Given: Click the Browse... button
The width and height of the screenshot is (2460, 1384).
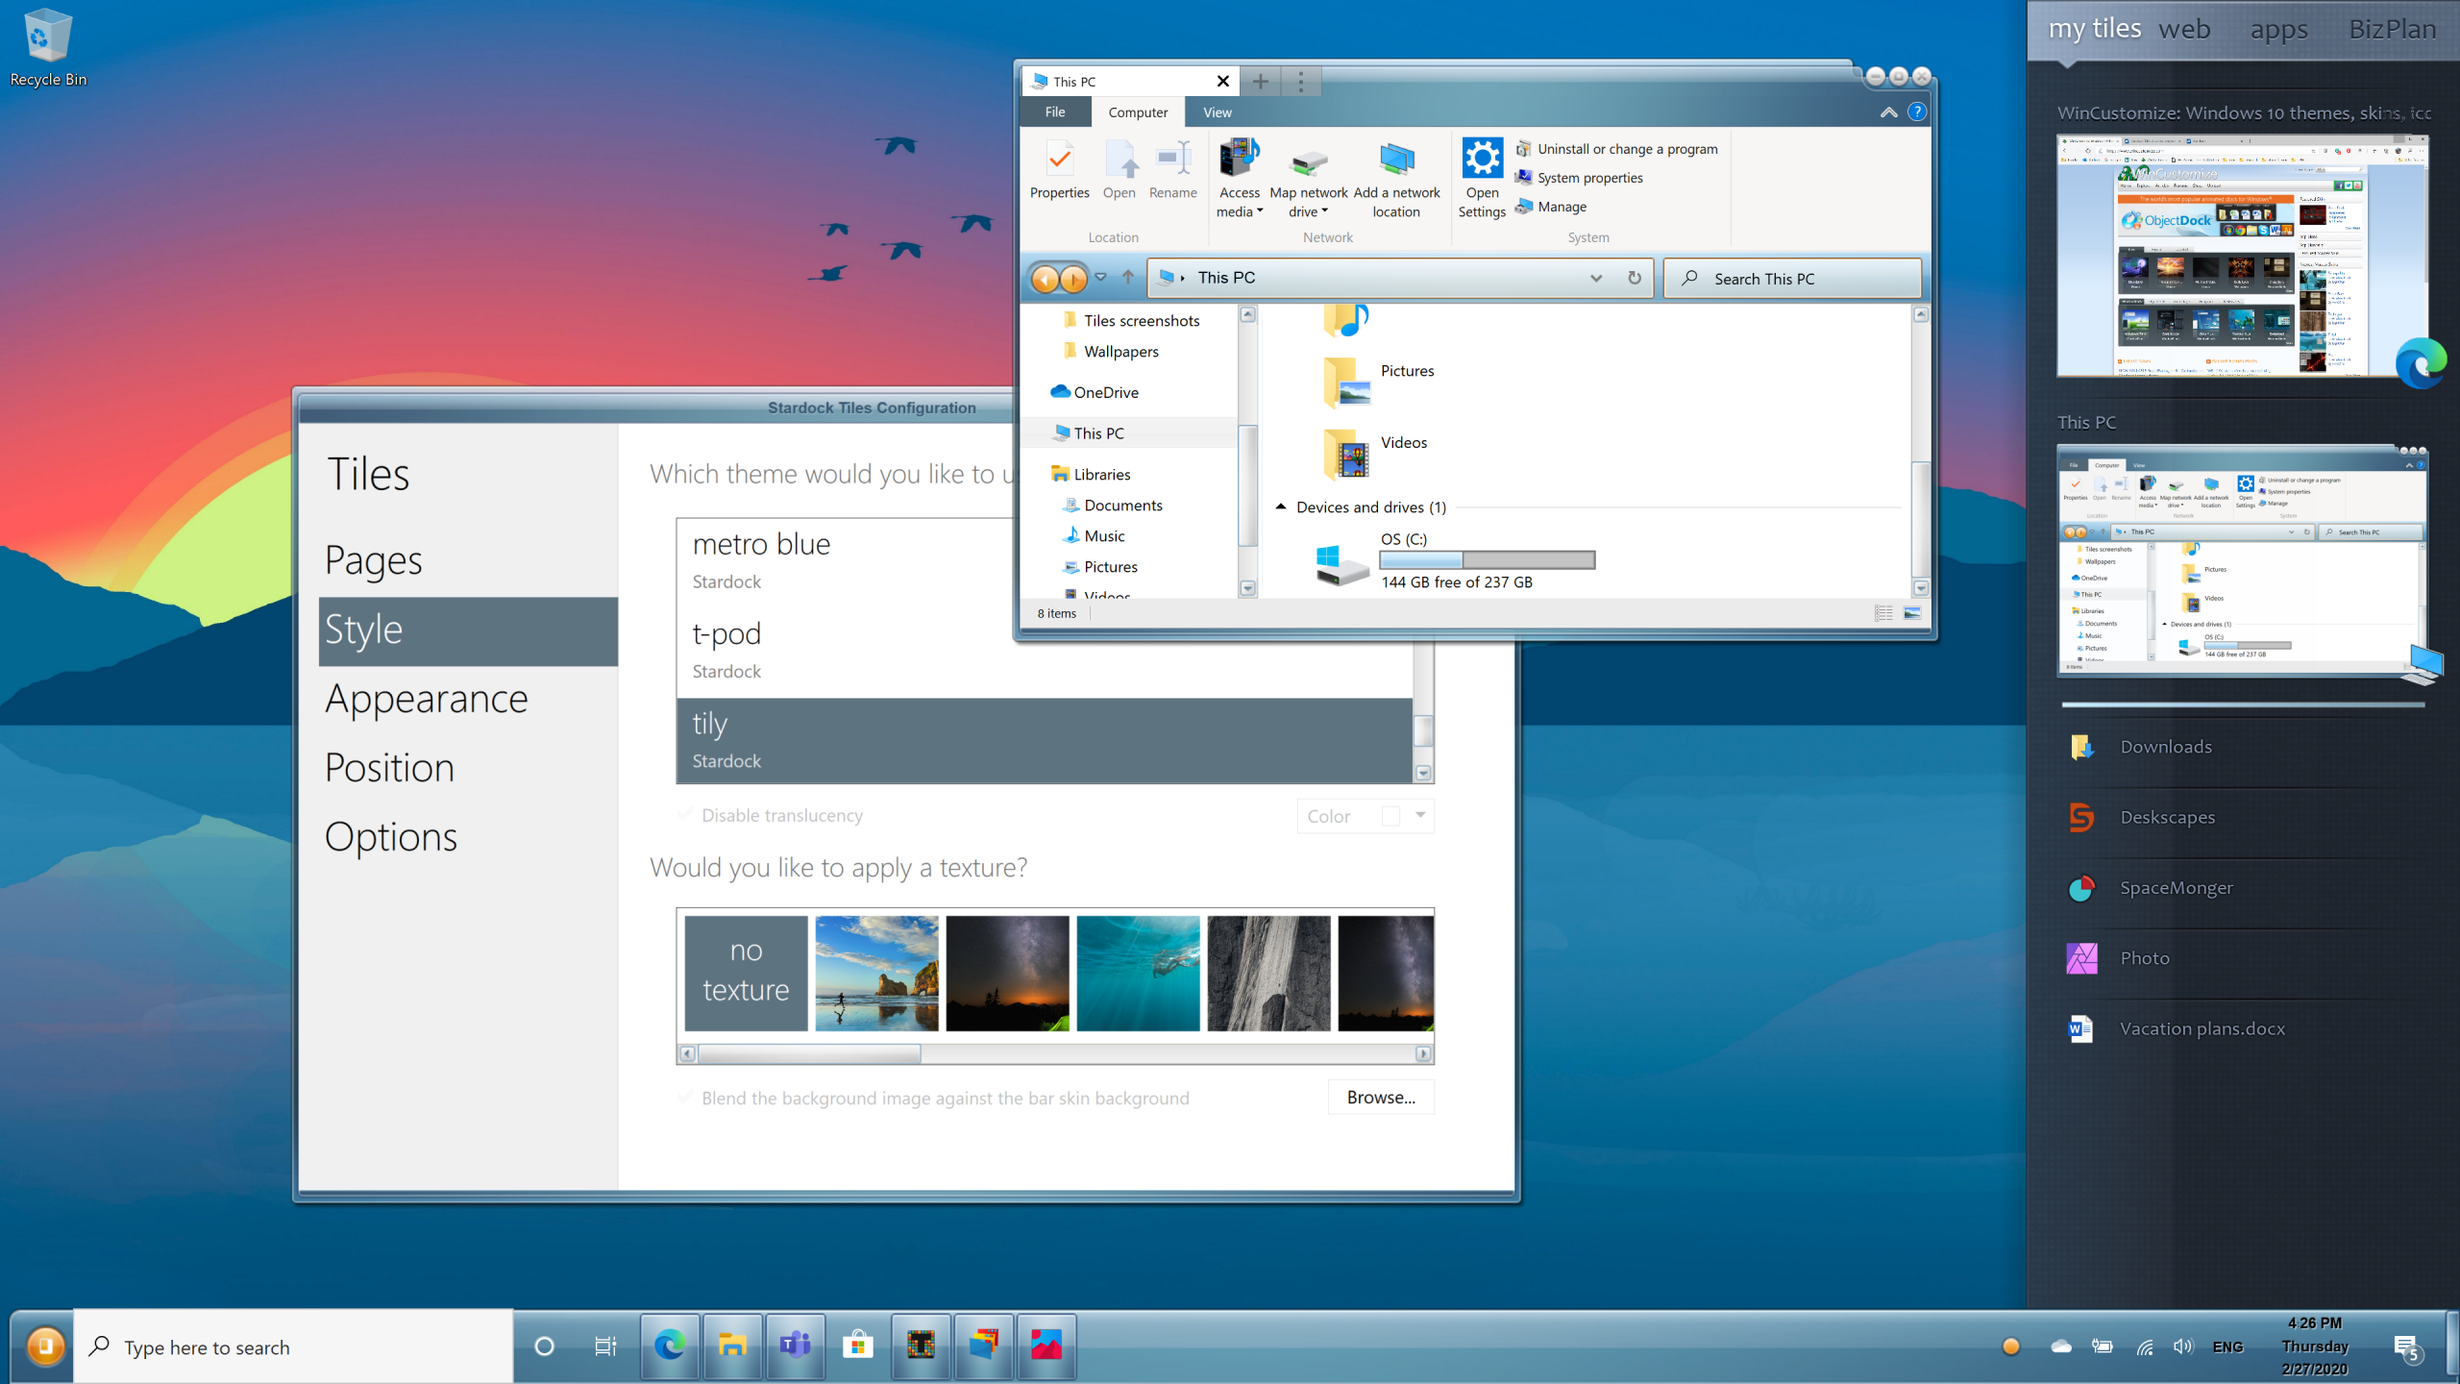Looking at the screenshot, I should pyautogui.click(x=1380, y=1098).
